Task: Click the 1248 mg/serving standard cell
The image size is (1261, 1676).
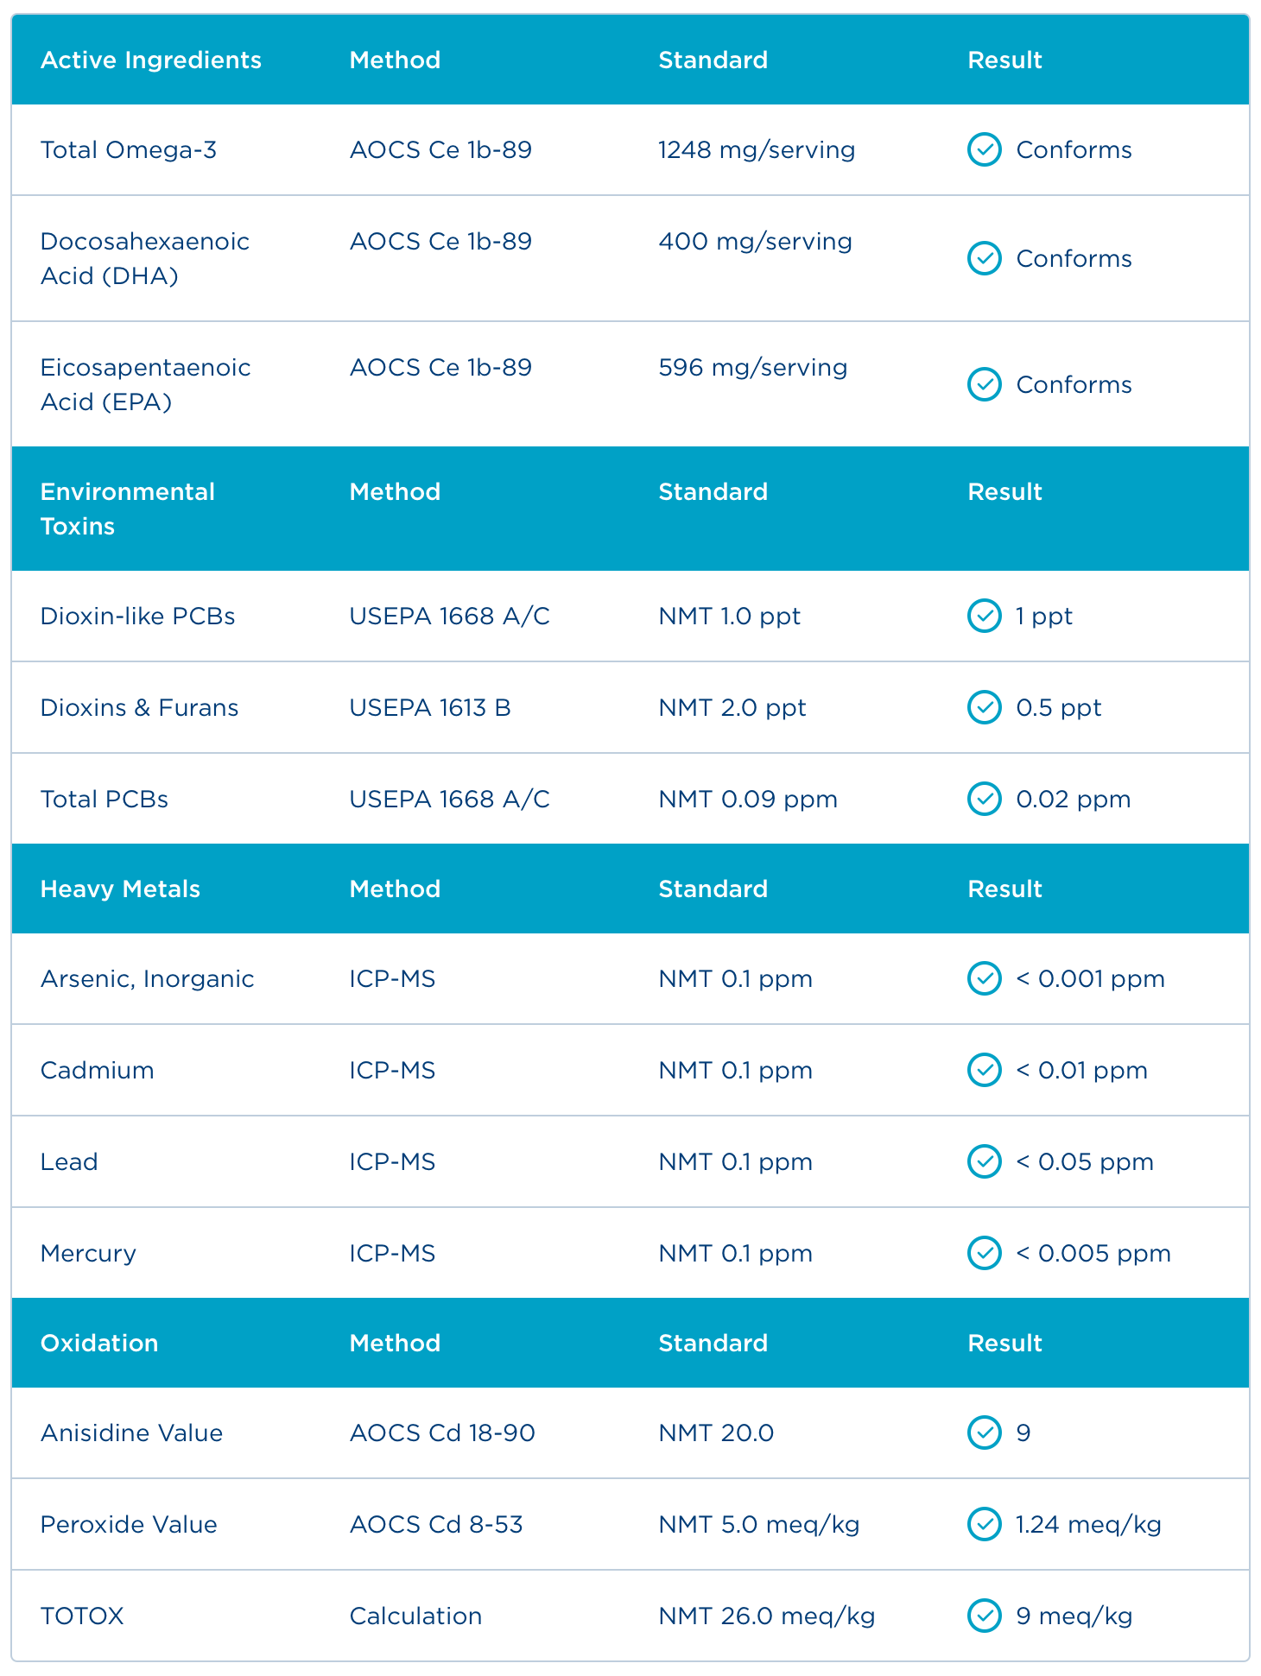Action: [757, 150]
